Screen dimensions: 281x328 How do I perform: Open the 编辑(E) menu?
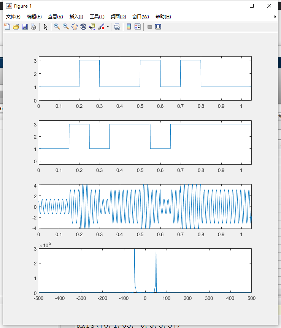point(34,17)
